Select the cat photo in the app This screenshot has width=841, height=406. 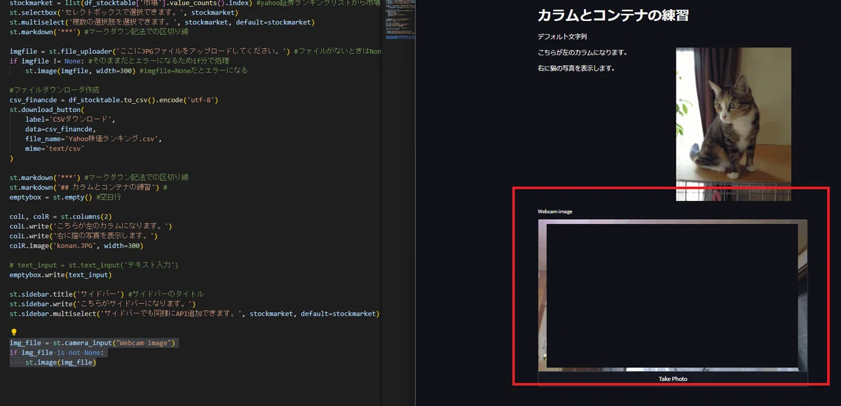pyautogui.click(x=733, y=124)
